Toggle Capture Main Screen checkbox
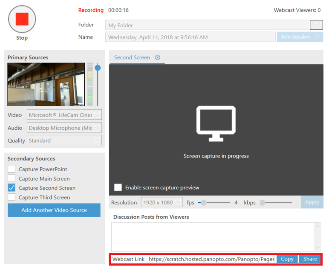Image resolution: width=326 pixels, height=266 pixels. click(12, 179)
